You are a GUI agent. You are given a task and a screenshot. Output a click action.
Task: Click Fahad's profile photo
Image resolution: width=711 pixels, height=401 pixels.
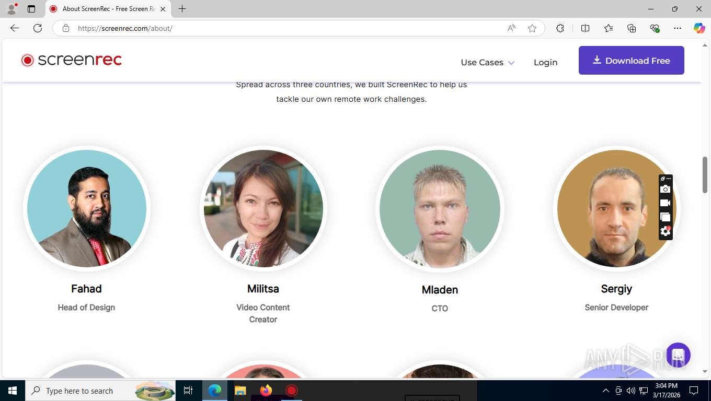coord(87,209)
